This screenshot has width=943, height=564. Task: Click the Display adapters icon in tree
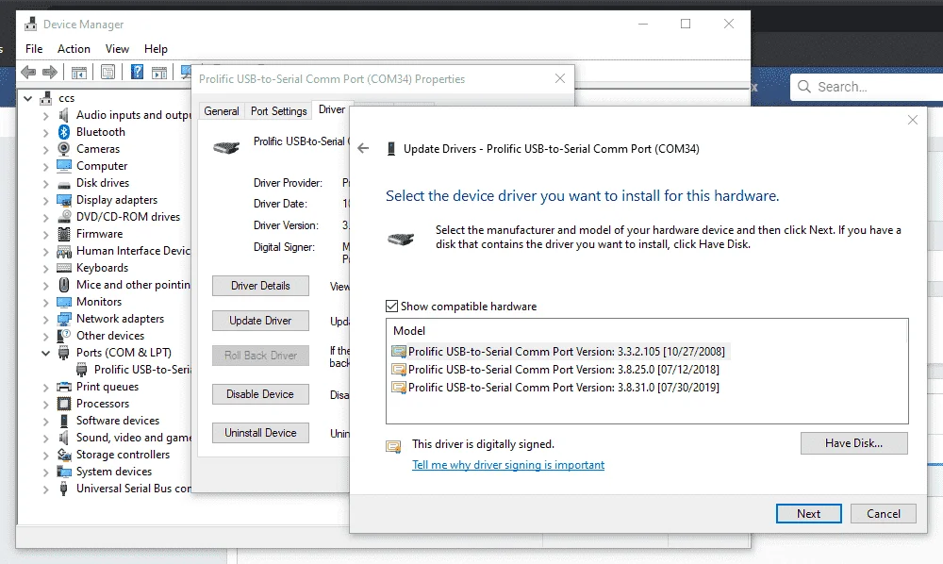(64, 200)
